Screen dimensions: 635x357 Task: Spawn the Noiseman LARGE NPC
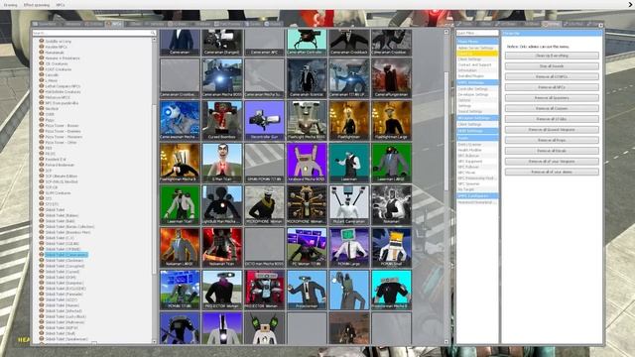[x=180, y=247]
